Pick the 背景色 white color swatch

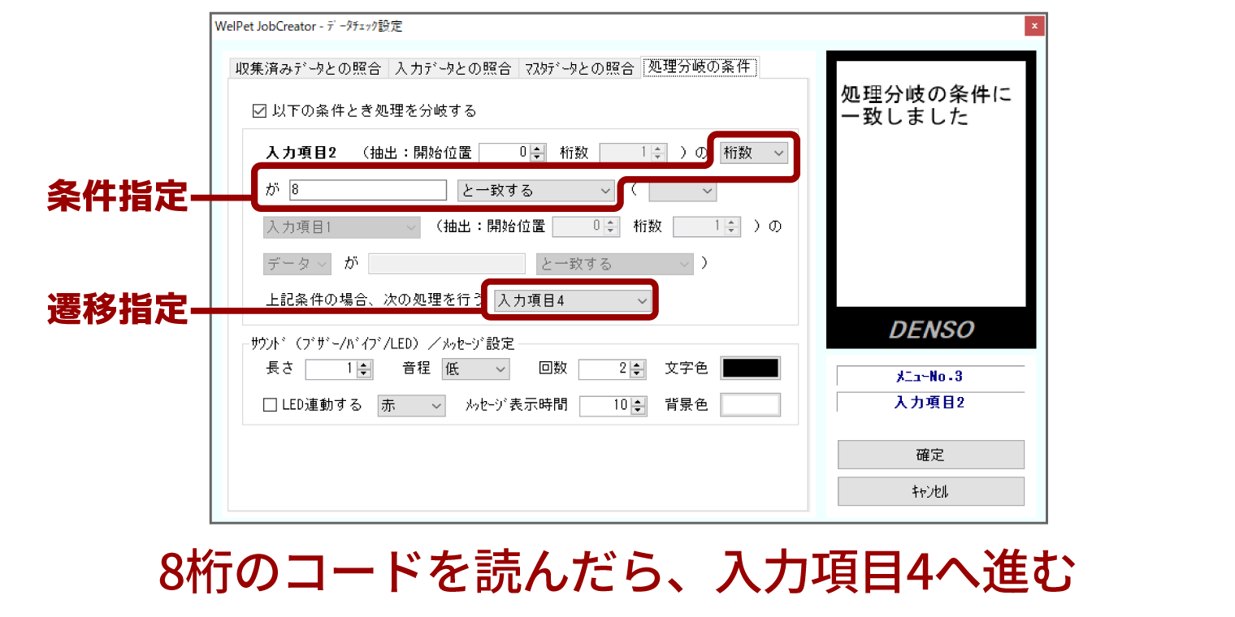tap(751, 404)
